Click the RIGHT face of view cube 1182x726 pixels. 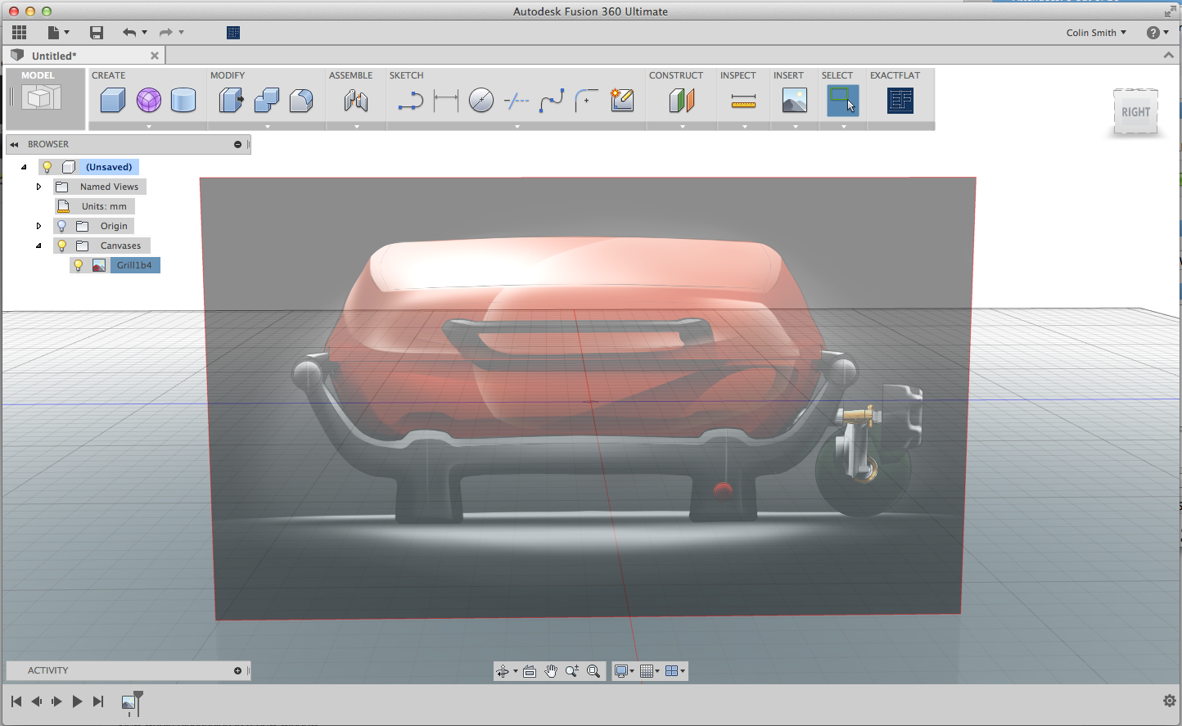1135,112
